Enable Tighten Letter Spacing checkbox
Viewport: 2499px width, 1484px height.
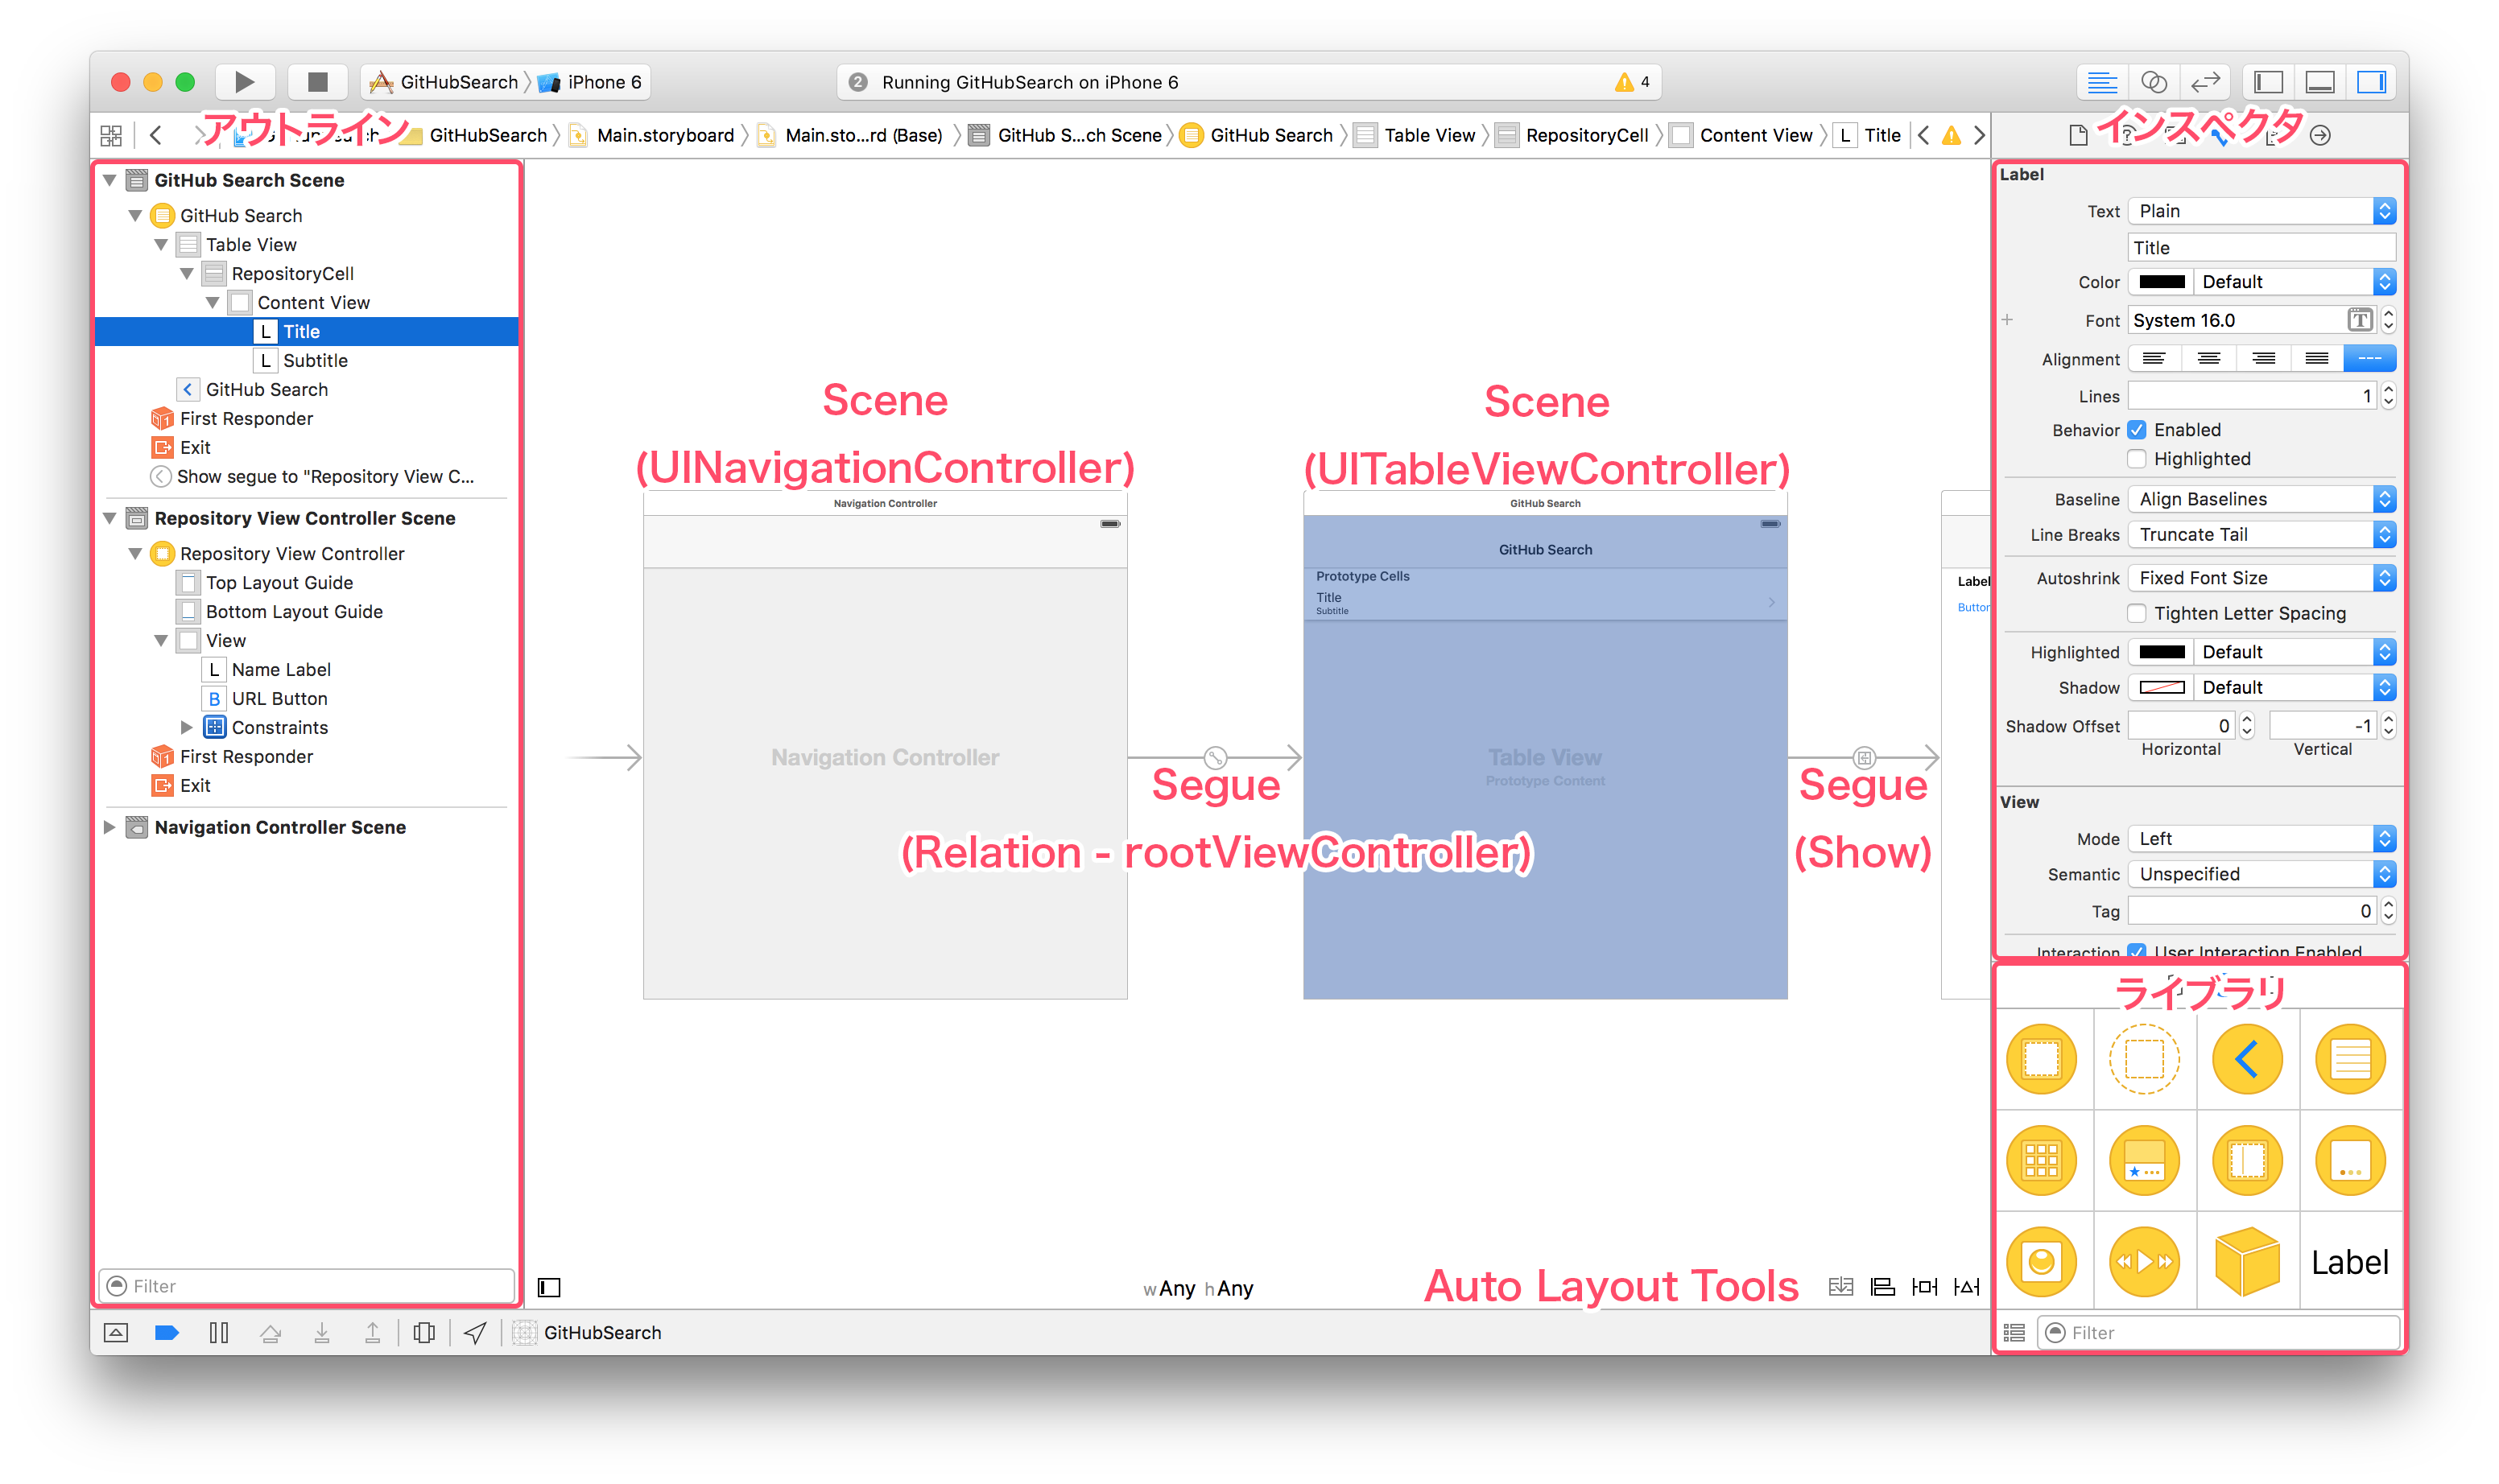click(2137, 613)
